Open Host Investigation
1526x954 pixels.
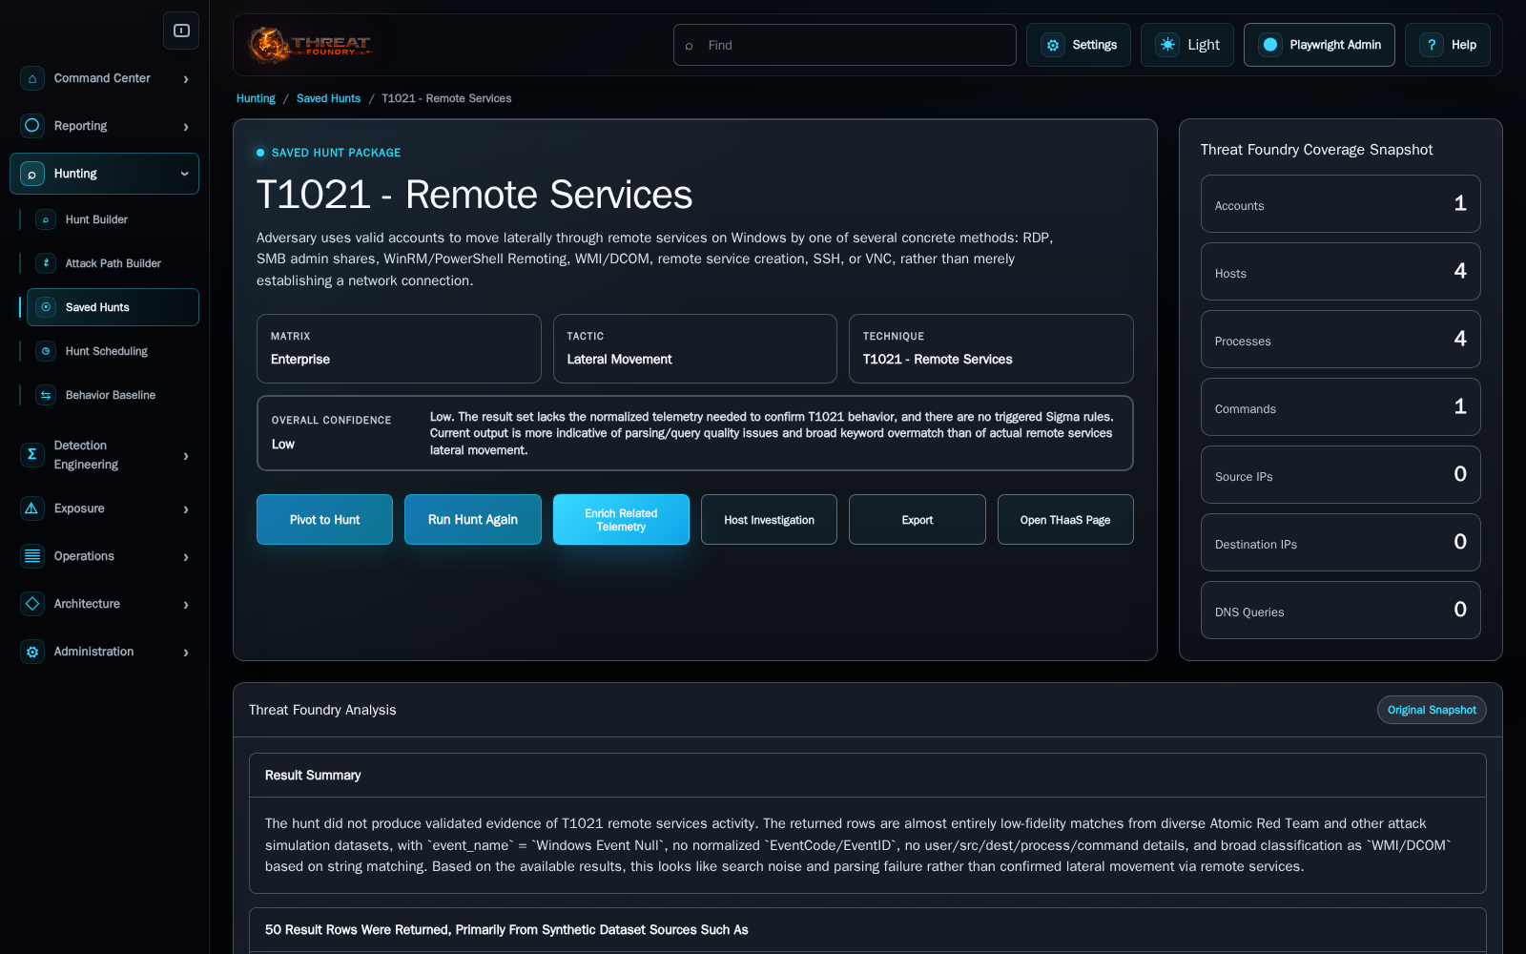769,520
